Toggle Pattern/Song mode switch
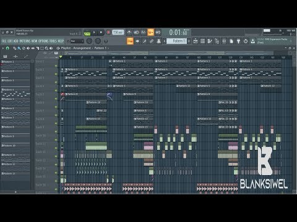This screenshot has height=222, width=297. 87,33
